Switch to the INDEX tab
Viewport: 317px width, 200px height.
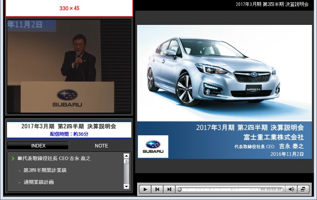click(38, 145)
